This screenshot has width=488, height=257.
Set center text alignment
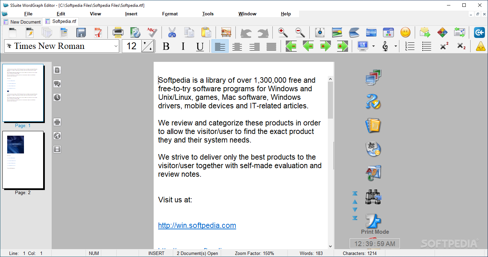237,46
